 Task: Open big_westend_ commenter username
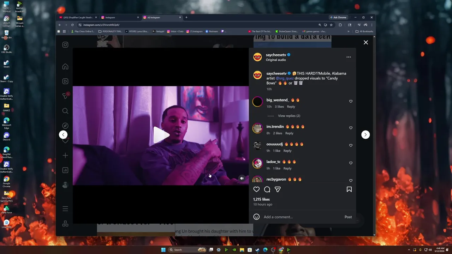point(278,100)
